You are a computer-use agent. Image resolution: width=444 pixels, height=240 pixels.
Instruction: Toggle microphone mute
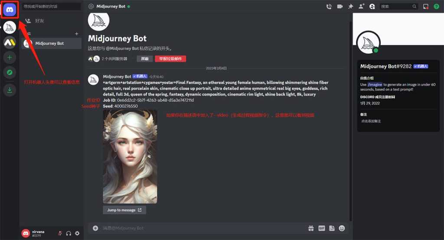(x=60, y=233)
